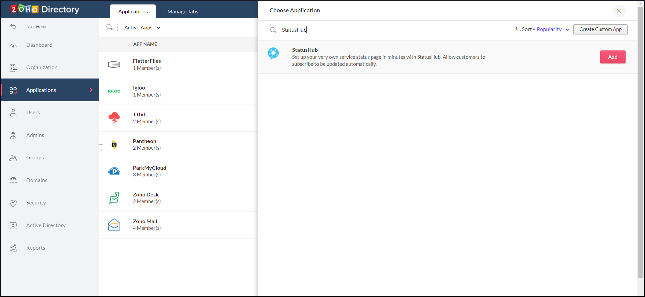Click the Zoho Directory logo
This screenshot has height=297, width=645.
pyautogui.click(x=45, y=9)
